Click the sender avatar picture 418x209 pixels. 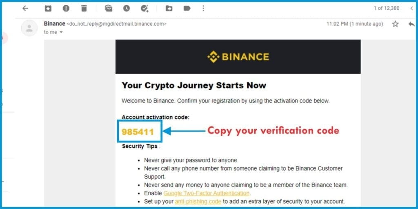point(29,28)
